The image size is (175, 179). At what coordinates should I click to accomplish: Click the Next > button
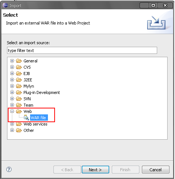(x=95, y=170)
